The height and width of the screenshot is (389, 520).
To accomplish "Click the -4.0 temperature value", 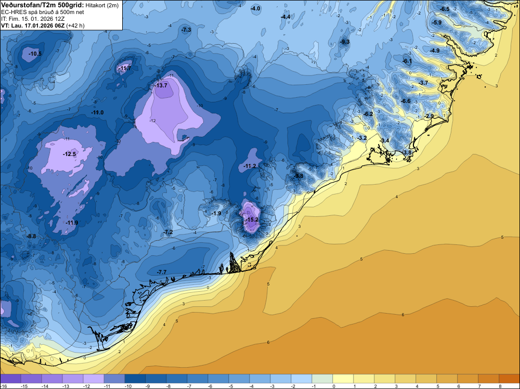I will tap(255, 9).
